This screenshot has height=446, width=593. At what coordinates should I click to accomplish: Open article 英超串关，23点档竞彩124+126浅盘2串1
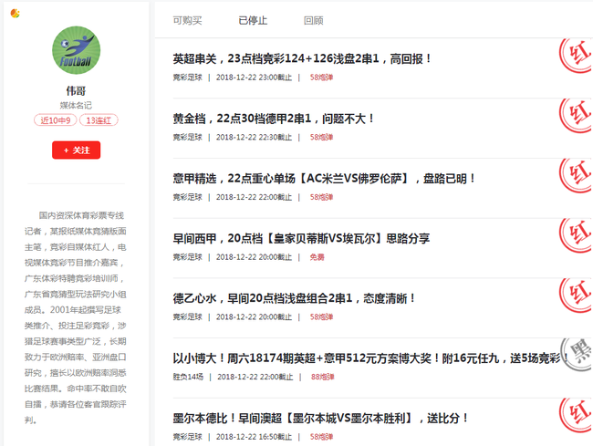pyautogui.click(x=302, y=58)
